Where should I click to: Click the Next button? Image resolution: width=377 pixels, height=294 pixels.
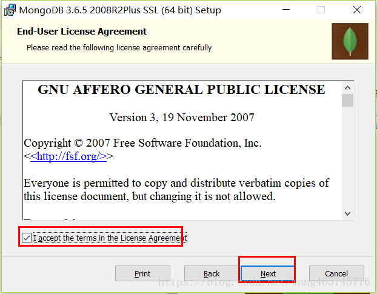268,273
